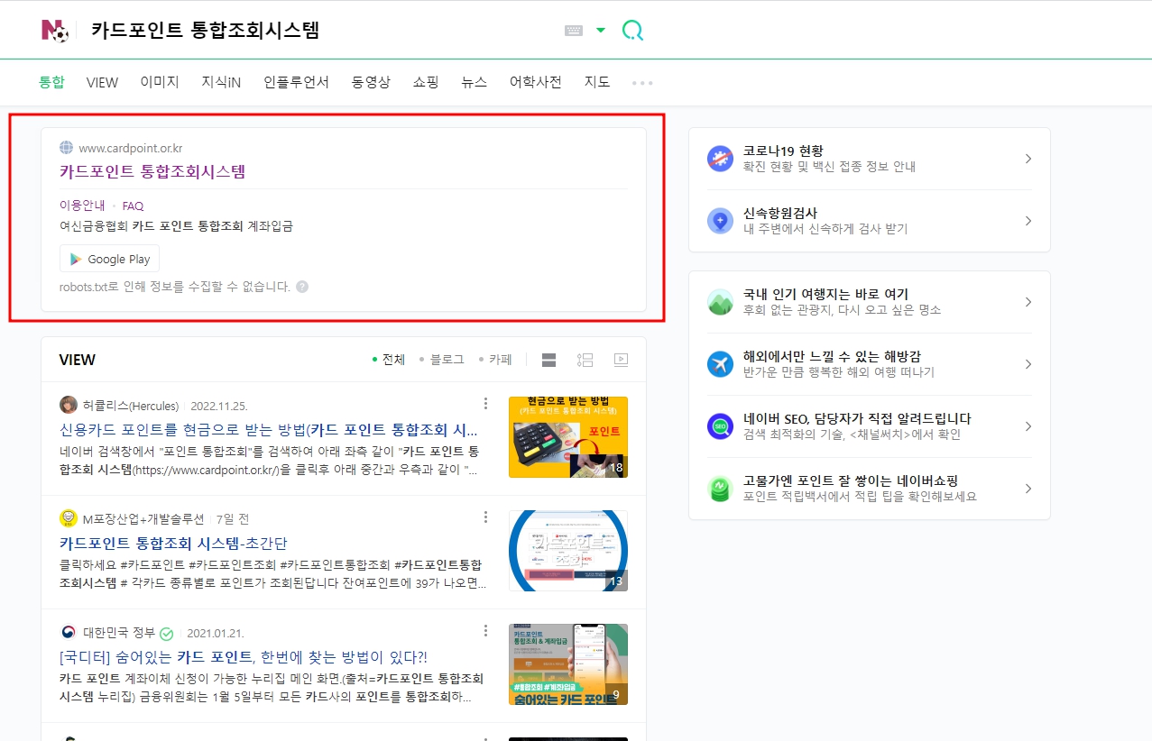This screenshot has width=1152, height=741.
Task: Switch VIEW to video layout icon
Action: click(x=621, y=360)
